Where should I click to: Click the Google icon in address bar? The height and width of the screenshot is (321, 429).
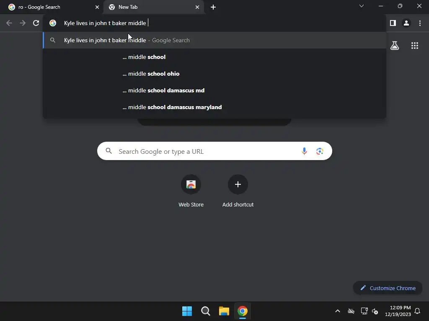[53, 23]
